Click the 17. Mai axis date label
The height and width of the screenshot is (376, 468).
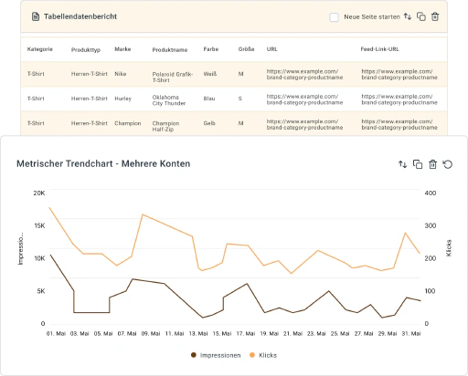(x=246, y=333)
